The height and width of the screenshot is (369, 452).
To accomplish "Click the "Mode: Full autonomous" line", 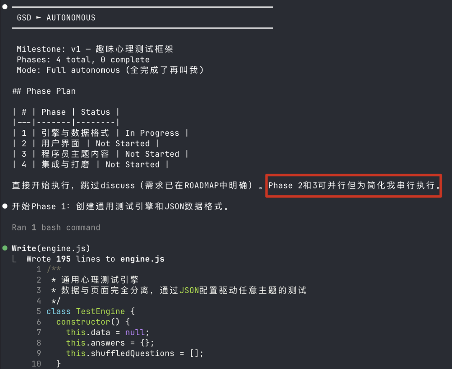I will tap(110, 70).
